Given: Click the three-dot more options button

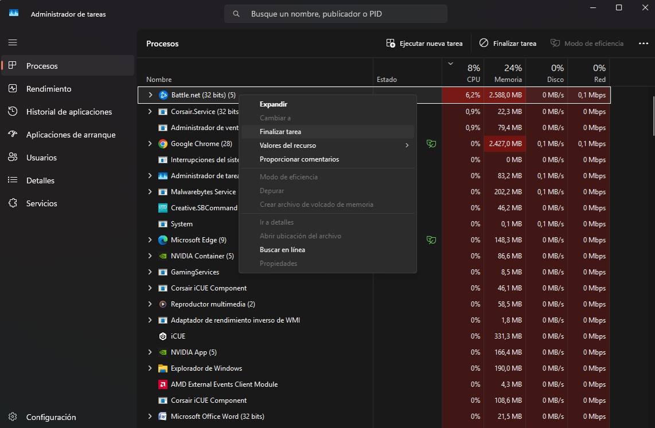Looking at the screenshot, I should 643,44.
